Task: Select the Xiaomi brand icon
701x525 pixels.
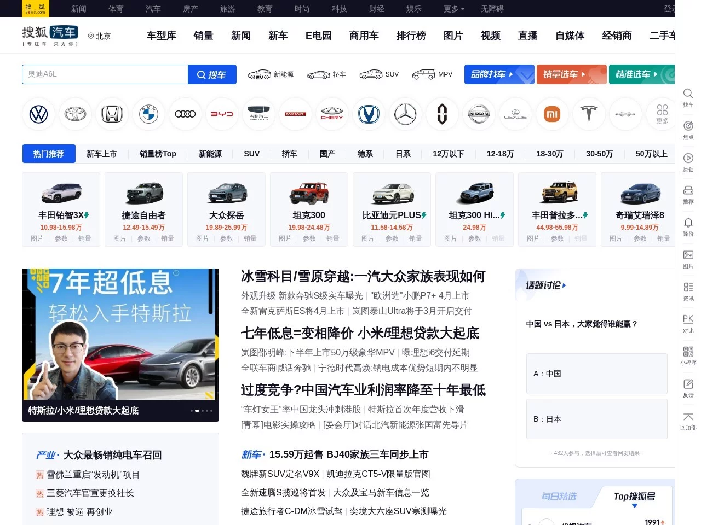Action: (552, 114)
